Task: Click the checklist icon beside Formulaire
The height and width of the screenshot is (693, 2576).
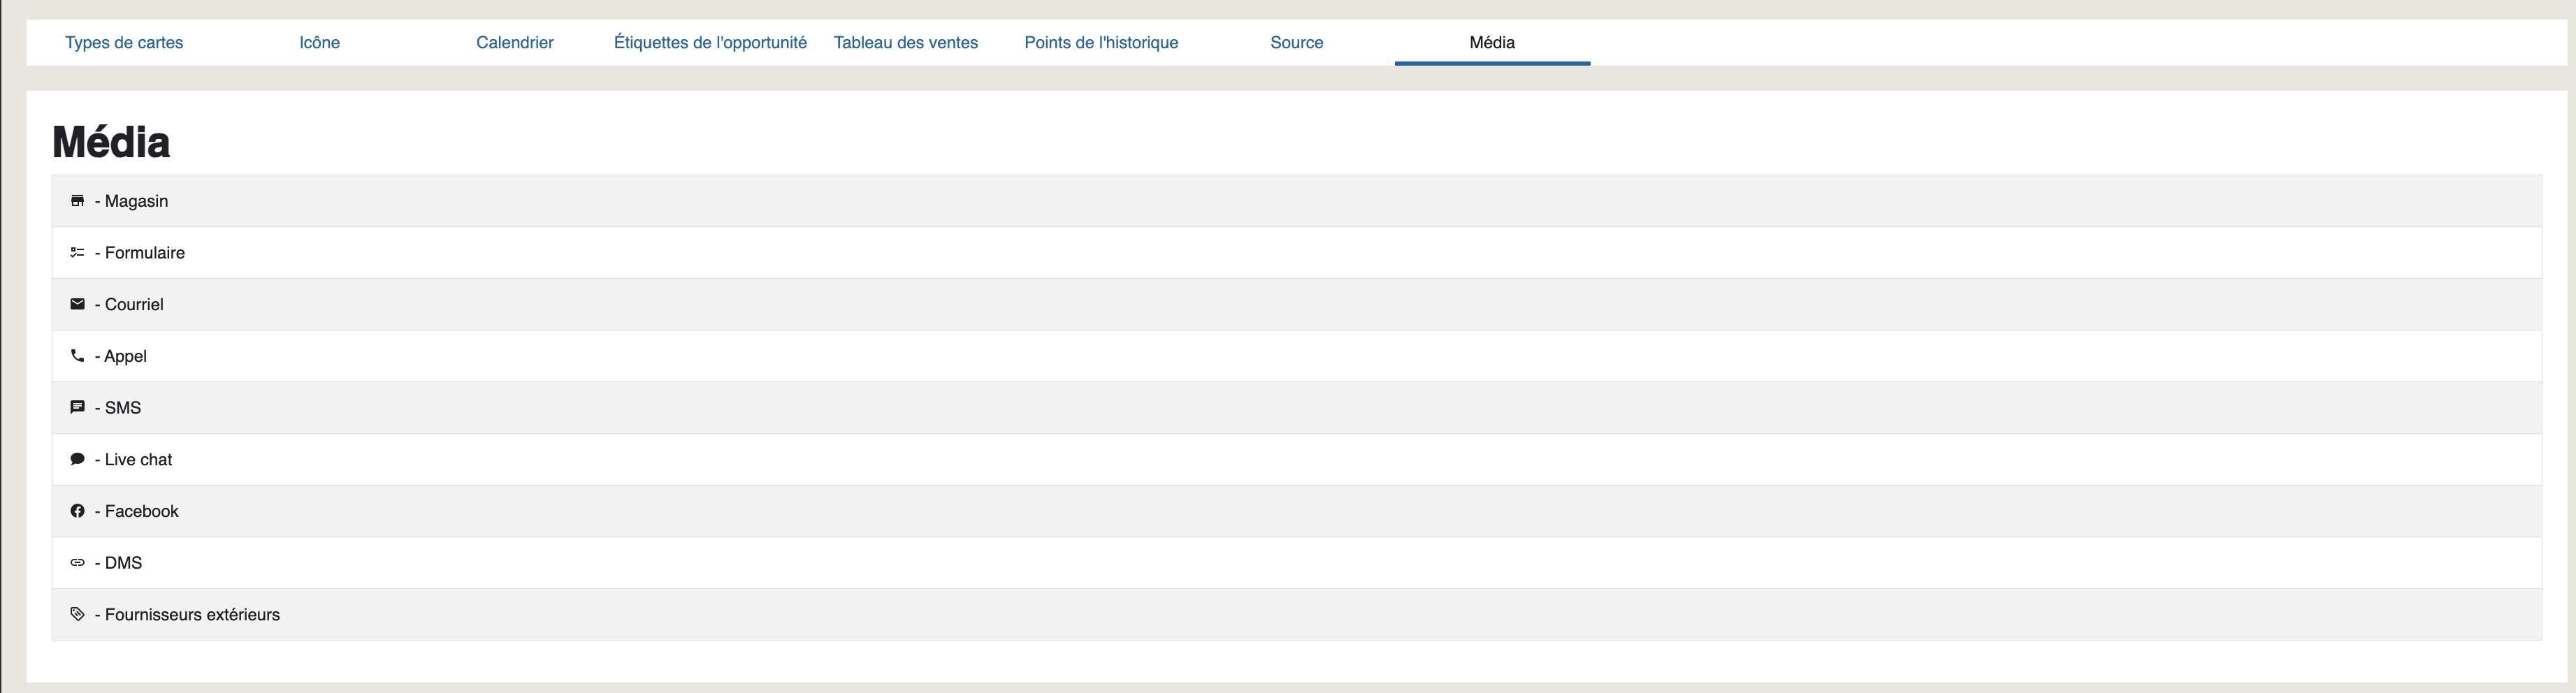Action: (x=77, y=253)
